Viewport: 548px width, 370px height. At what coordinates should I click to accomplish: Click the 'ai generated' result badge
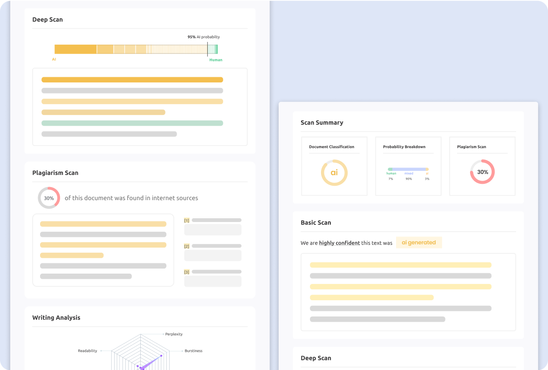(x=418, y=242)
